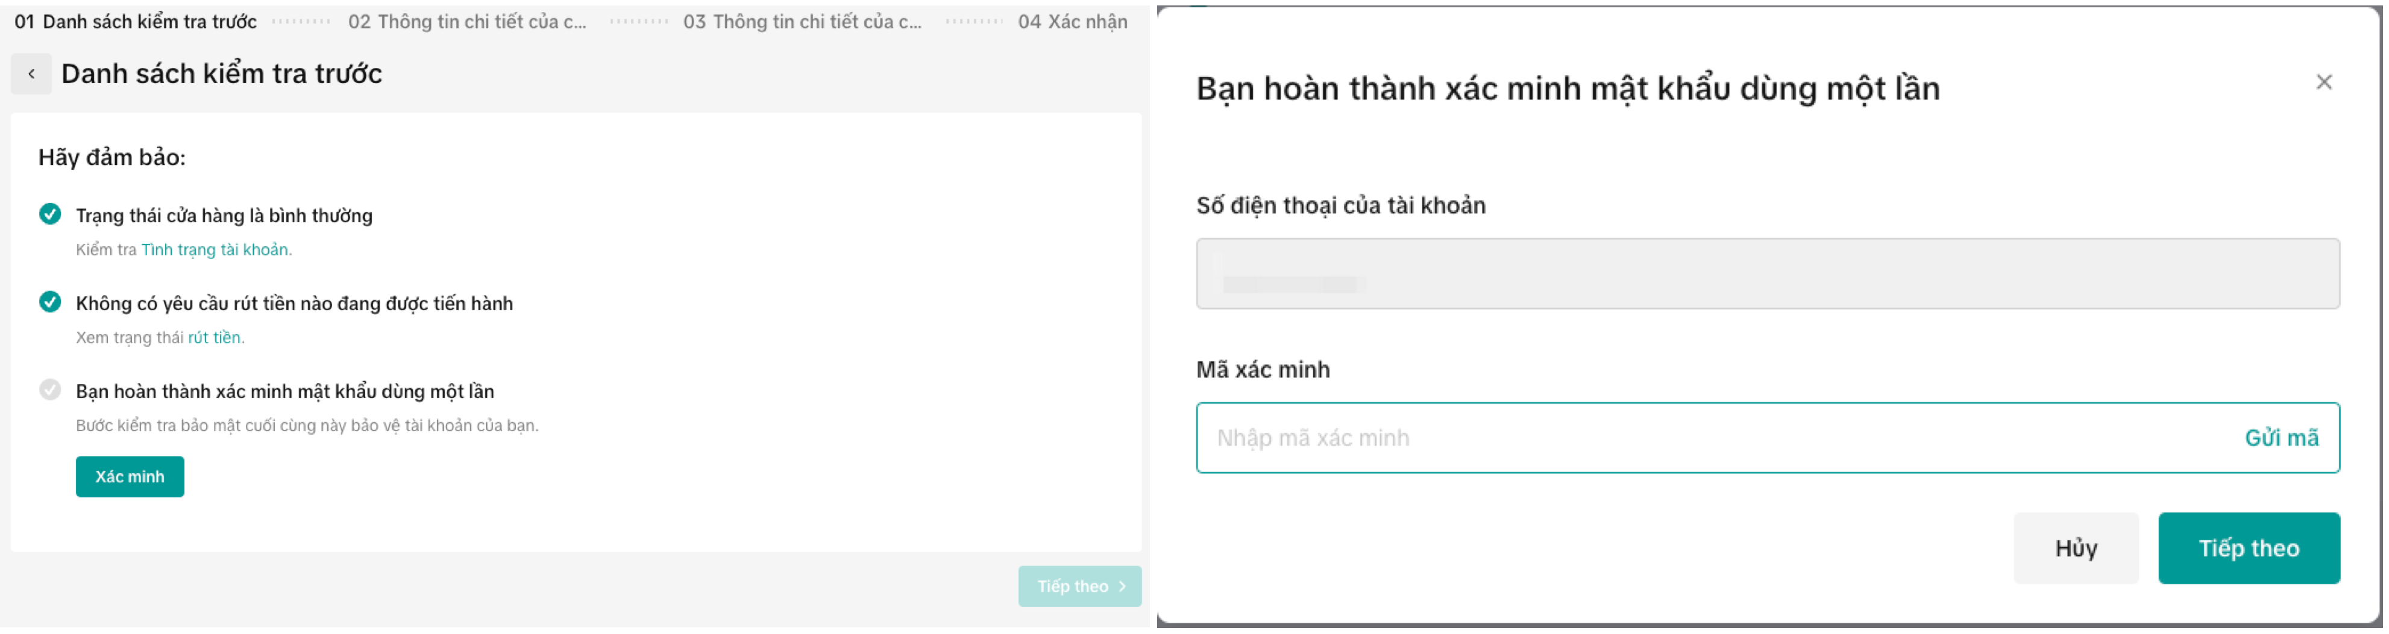
Task: Select step 03 'Thông tin chi tiết' tab
Action: click(x=802, y=22)
